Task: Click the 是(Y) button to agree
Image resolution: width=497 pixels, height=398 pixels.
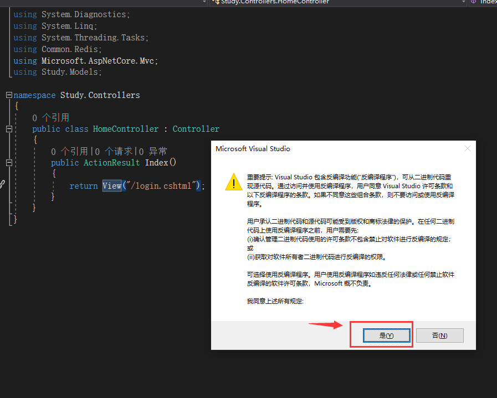Action: click(x=386, y=335)
